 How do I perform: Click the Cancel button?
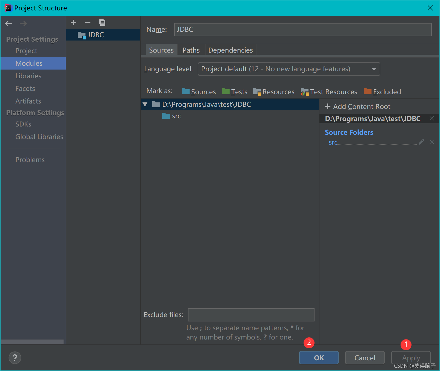pos(365,358)
